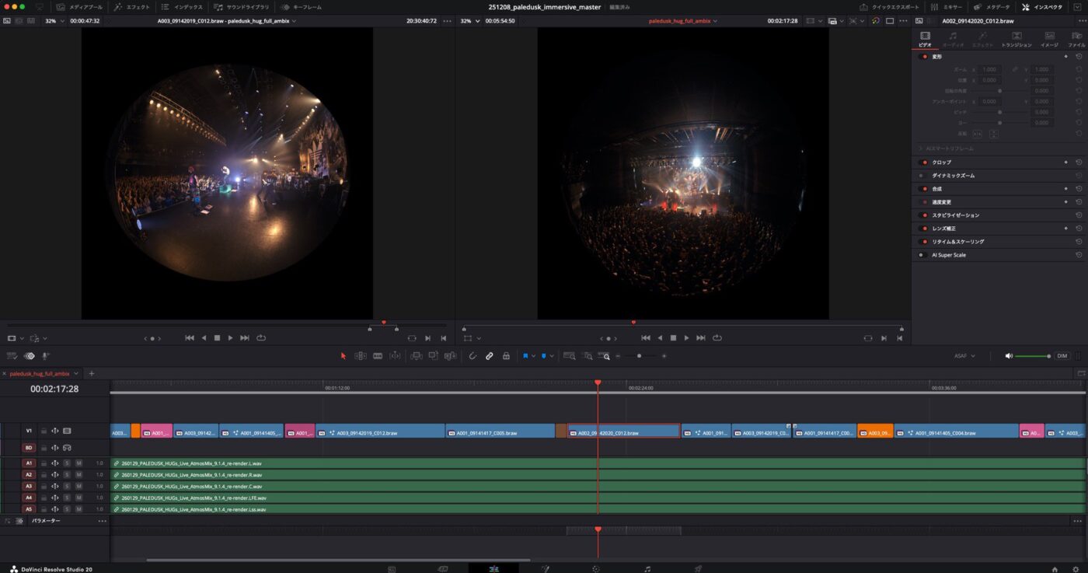Reset the AI Super Scale section
The image size is (1088, 573).
tap(1079, 255)
